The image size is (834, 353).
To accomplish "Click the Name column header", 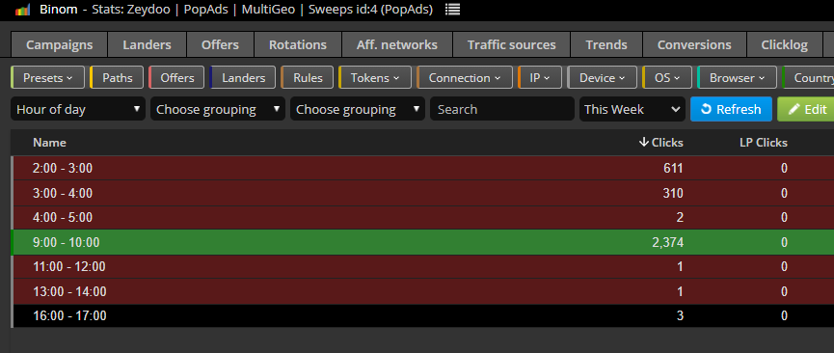I will coord(49,143).
